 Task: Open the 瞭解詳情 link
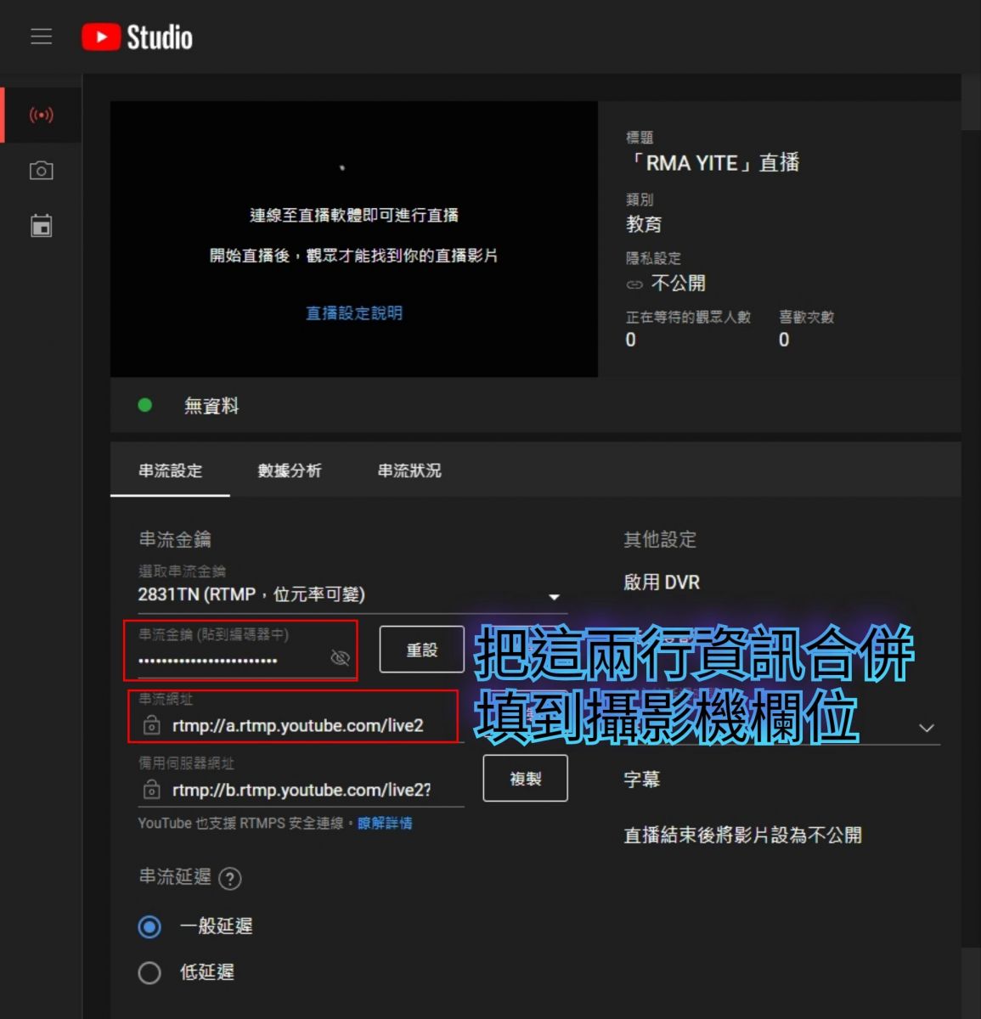(385, 823)
